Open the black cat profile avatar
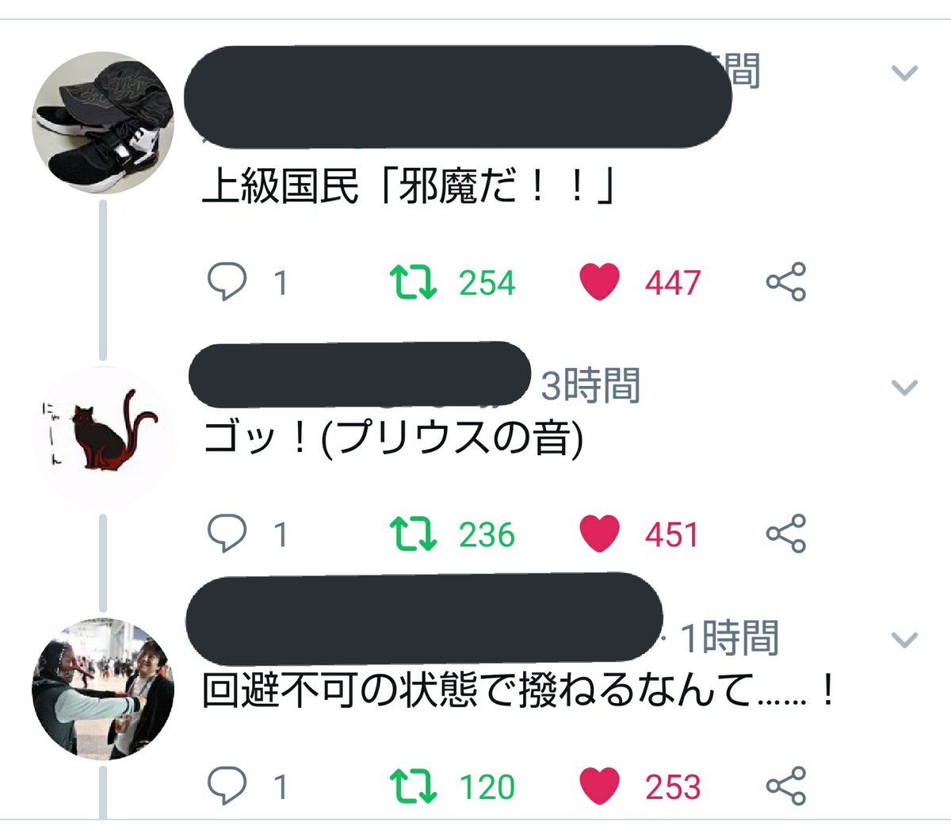This screenshot has width=951, height=830. tap(103, 437)
